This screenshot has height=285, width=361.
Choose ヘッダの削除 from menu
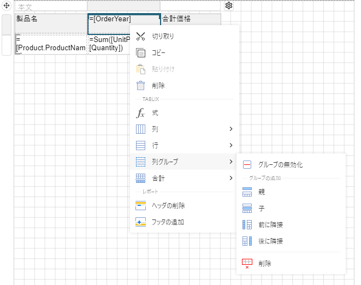[168, 206]
